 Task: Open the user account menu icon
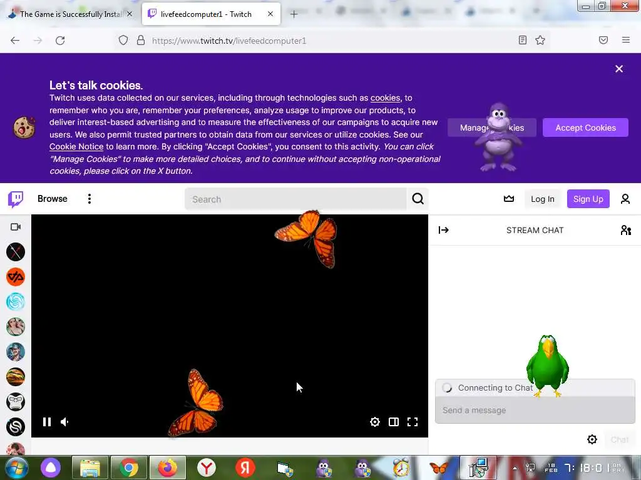625,199
